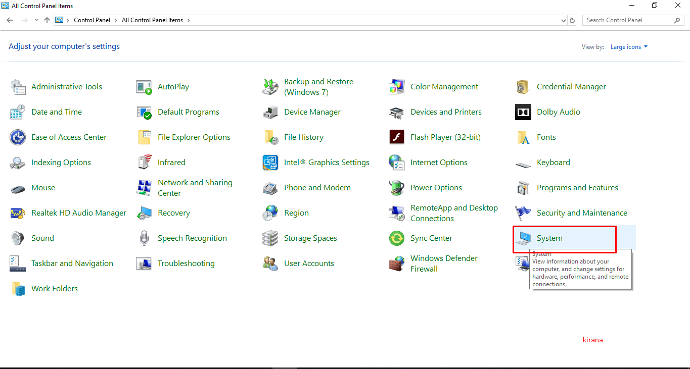Open the System link
690x369 pixels.
click(x=549, y=238)
